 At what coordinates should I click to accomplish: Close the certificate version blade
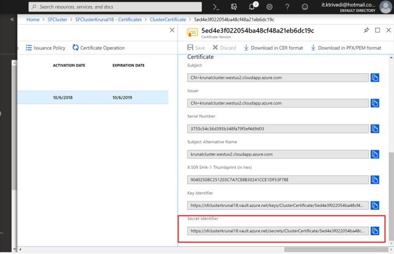tap(389, 30)
